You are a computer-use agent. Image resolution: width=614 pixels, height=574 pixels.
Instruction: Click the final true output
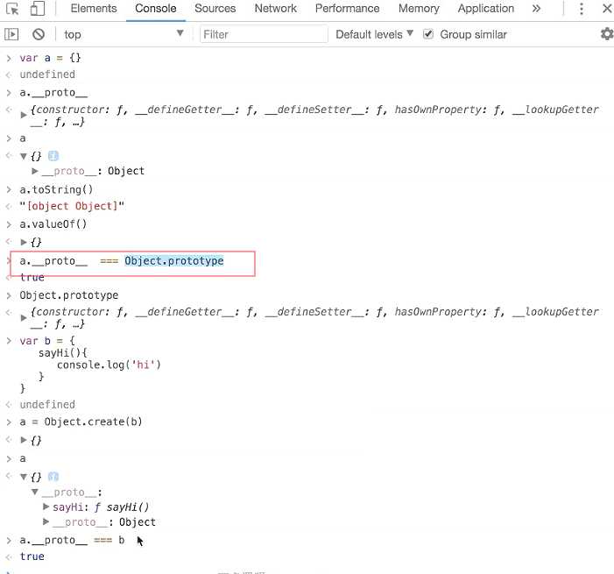[32, 556]
